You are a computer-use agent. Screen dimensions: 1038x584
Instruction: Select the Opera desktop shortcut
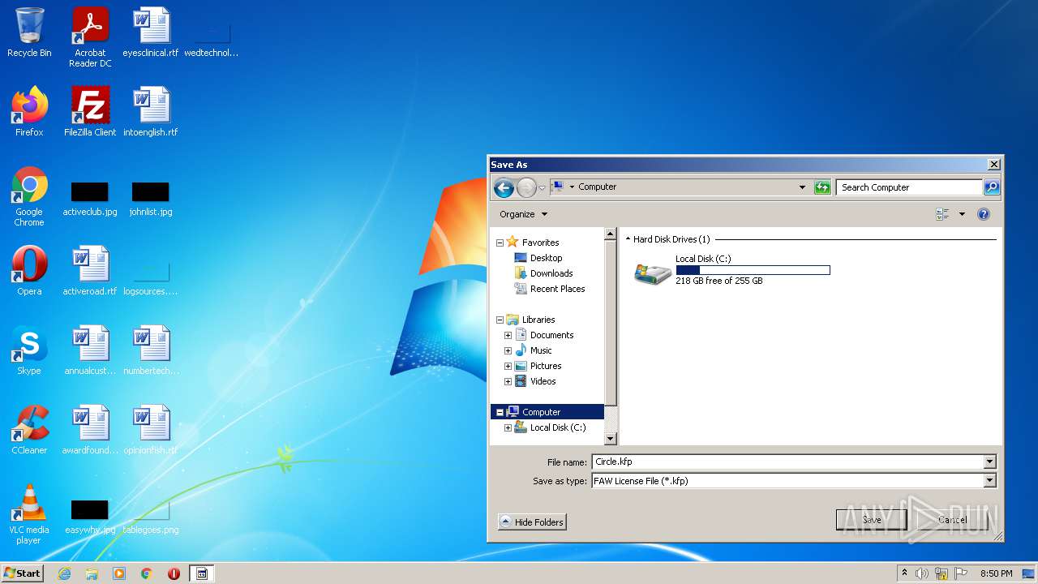pyautogui.click(x=29, y=271)
